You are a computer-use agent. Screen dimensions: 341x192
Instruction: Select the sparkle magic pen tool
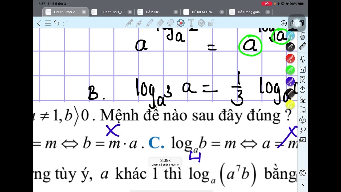[x=139, y=23]
